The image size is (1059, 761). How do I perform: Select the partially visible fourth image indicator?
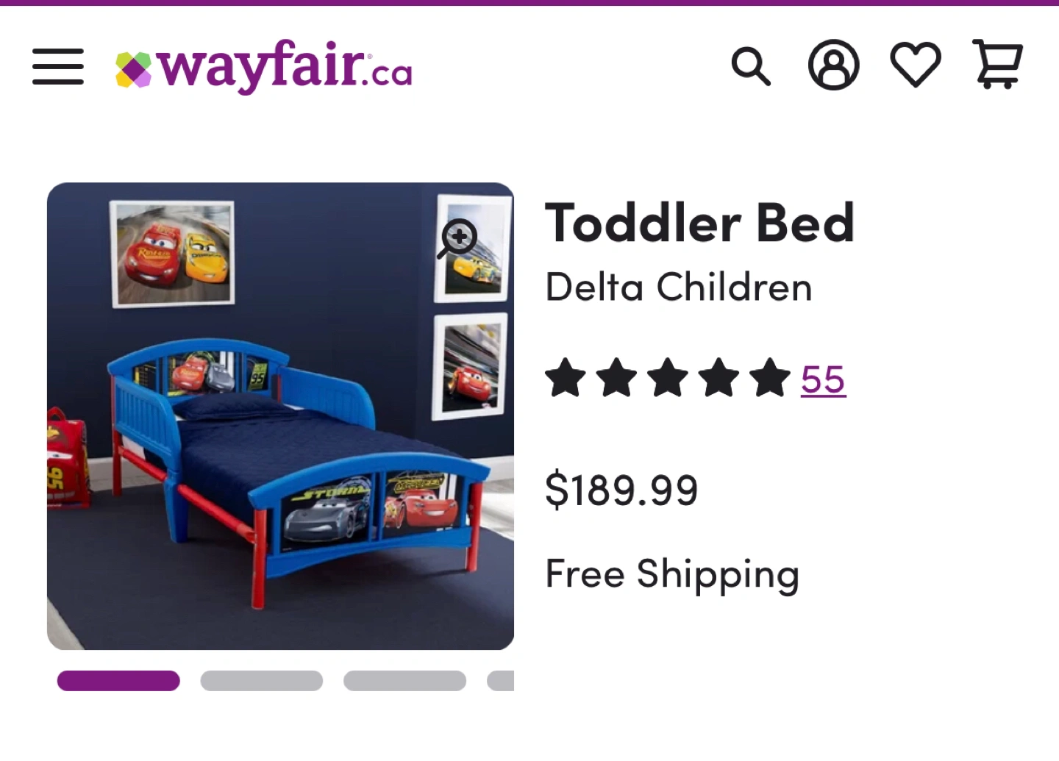point(501,681)
